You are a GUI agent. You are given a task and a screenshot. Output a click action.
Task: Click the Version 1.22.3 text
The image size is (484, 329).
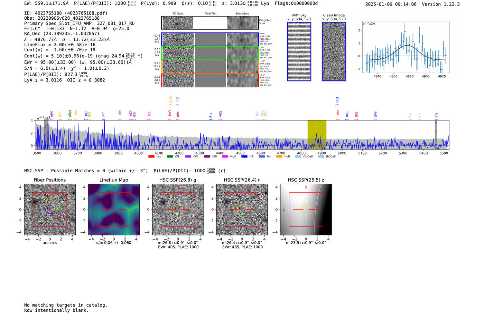pos(441,4)
